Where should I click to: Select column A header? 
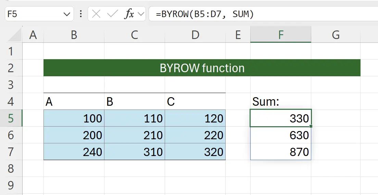click(x=33, y=35)
